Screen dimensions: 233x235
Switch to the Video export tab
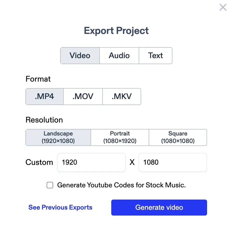click(x=80, y=55)
